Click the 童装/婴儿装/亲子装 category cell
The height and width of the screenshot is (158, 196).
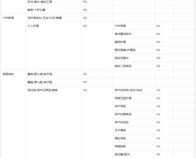(x=40, y=74)
